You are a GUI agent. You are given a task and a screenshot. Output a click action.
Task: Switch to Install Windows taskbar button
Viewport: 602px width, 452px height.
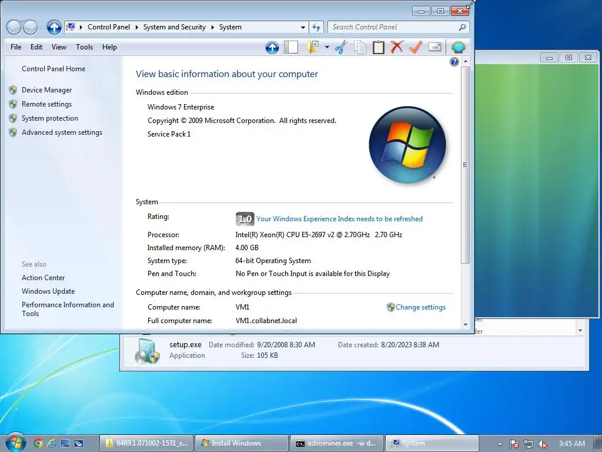point(242,443)
